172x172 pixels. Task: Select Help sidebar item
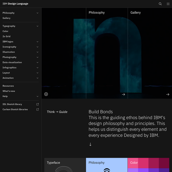pos(5,96)
